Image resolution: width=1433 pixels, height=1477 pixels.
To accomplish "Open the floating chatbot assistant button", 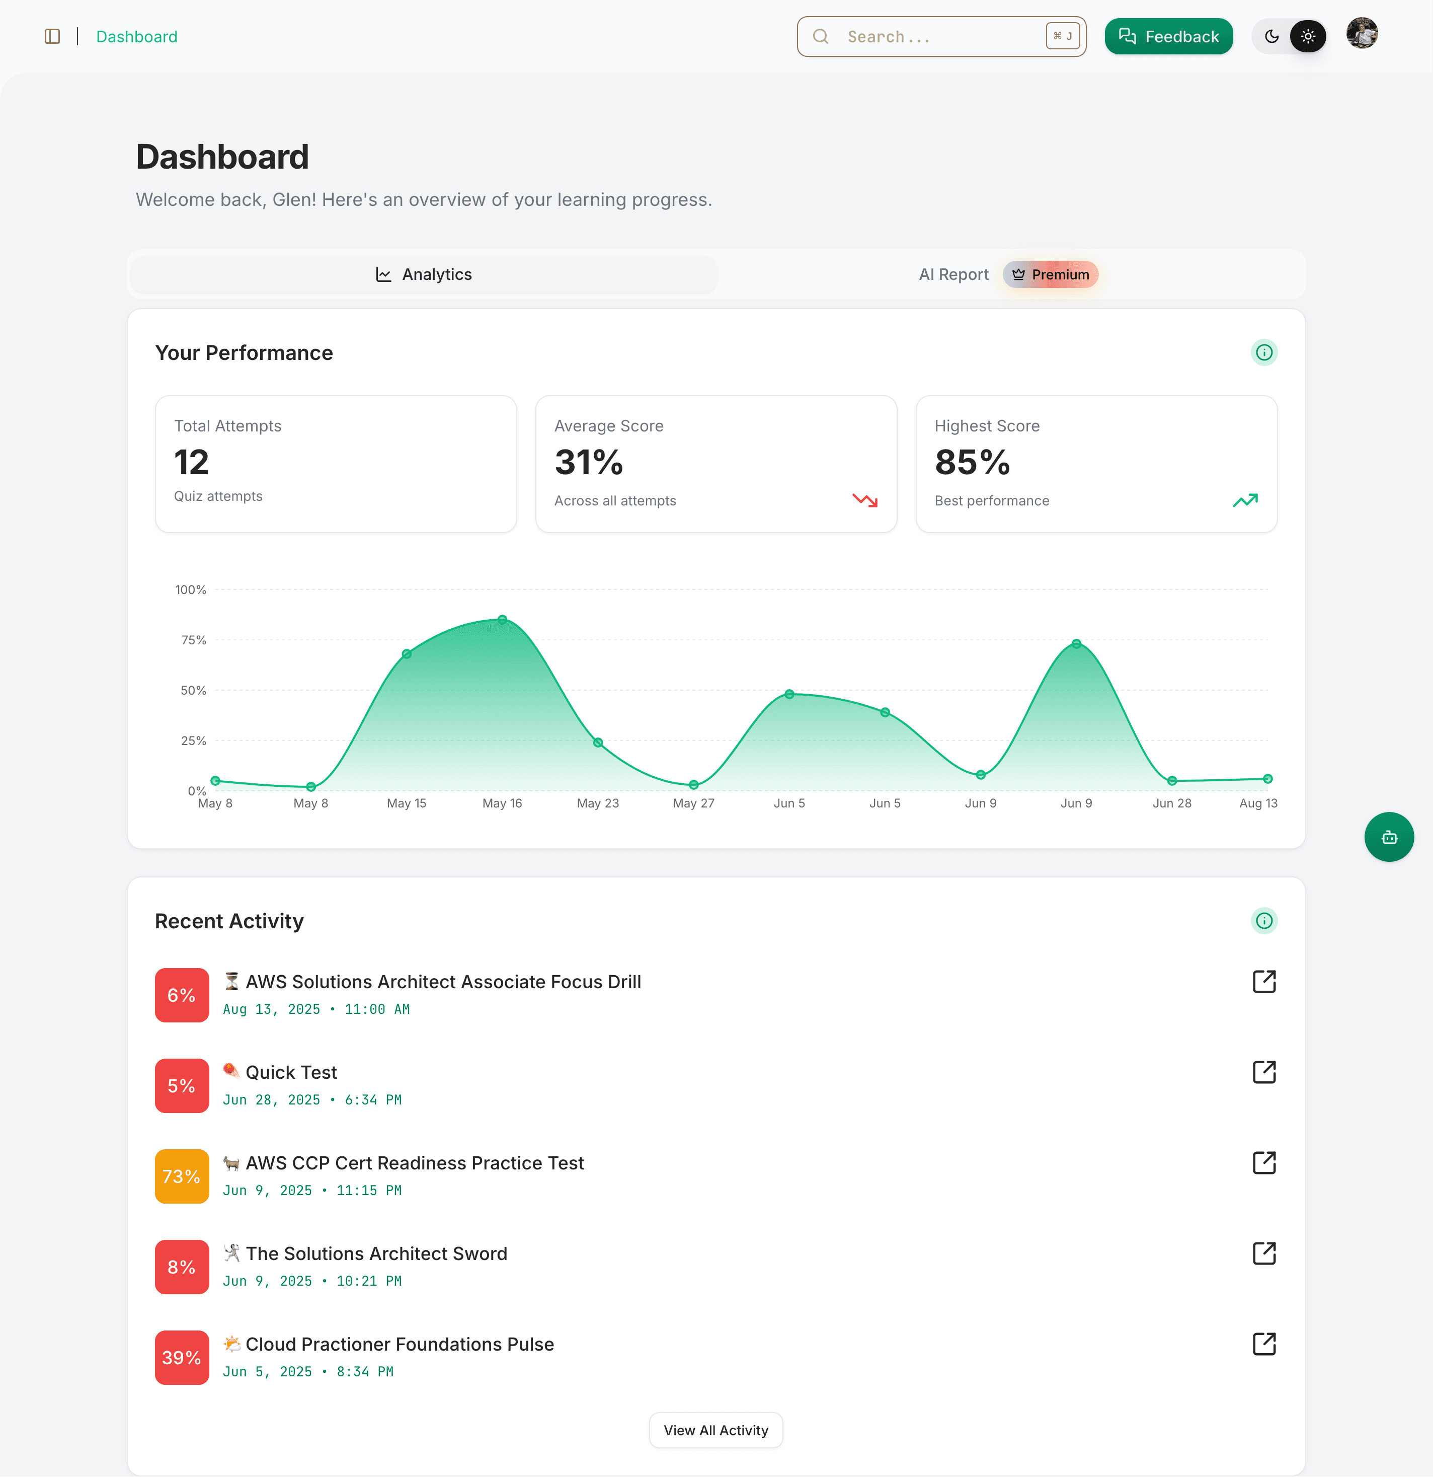I will (x=1389, y=837).
